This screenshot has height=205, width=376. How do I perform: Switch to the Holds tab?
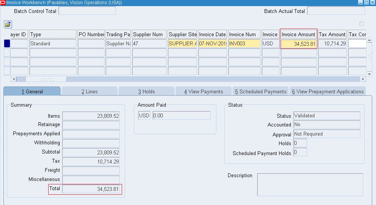pos(146,91)
